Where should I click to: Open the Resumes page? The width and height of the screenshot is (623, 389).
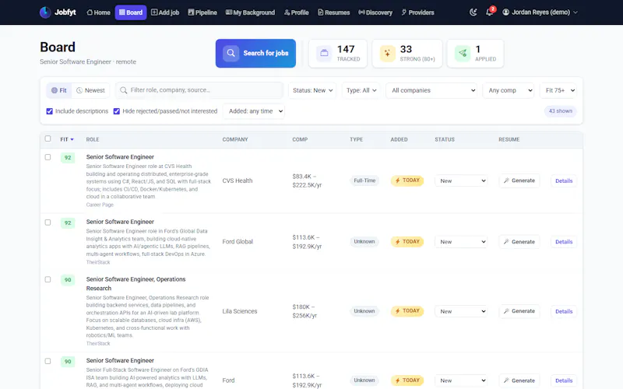[334, 12]
